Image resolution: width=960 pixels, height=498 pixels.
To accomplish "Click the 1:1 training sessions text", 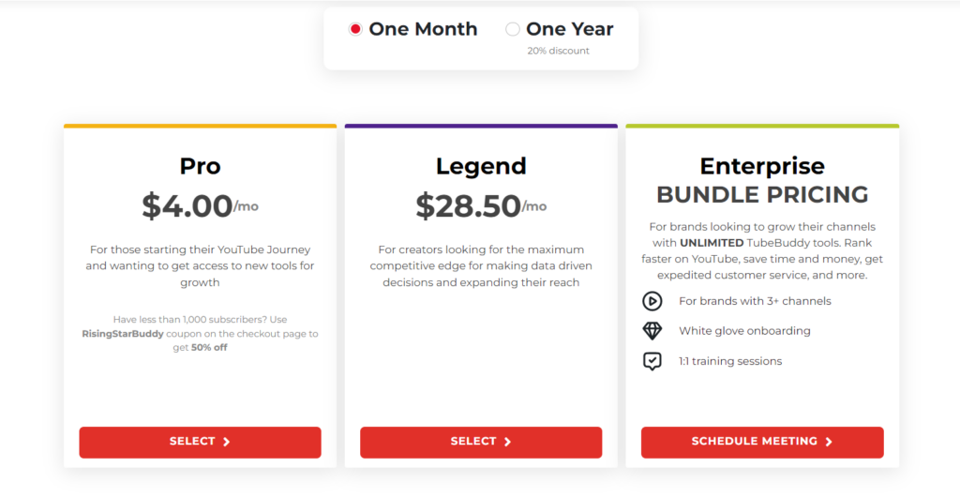I will pyautogui.click(x=730, y=361).
